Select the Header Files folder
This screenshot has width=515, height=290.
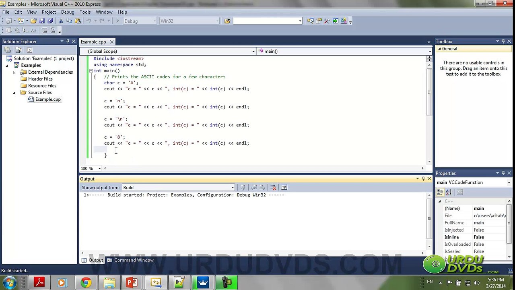40,79
